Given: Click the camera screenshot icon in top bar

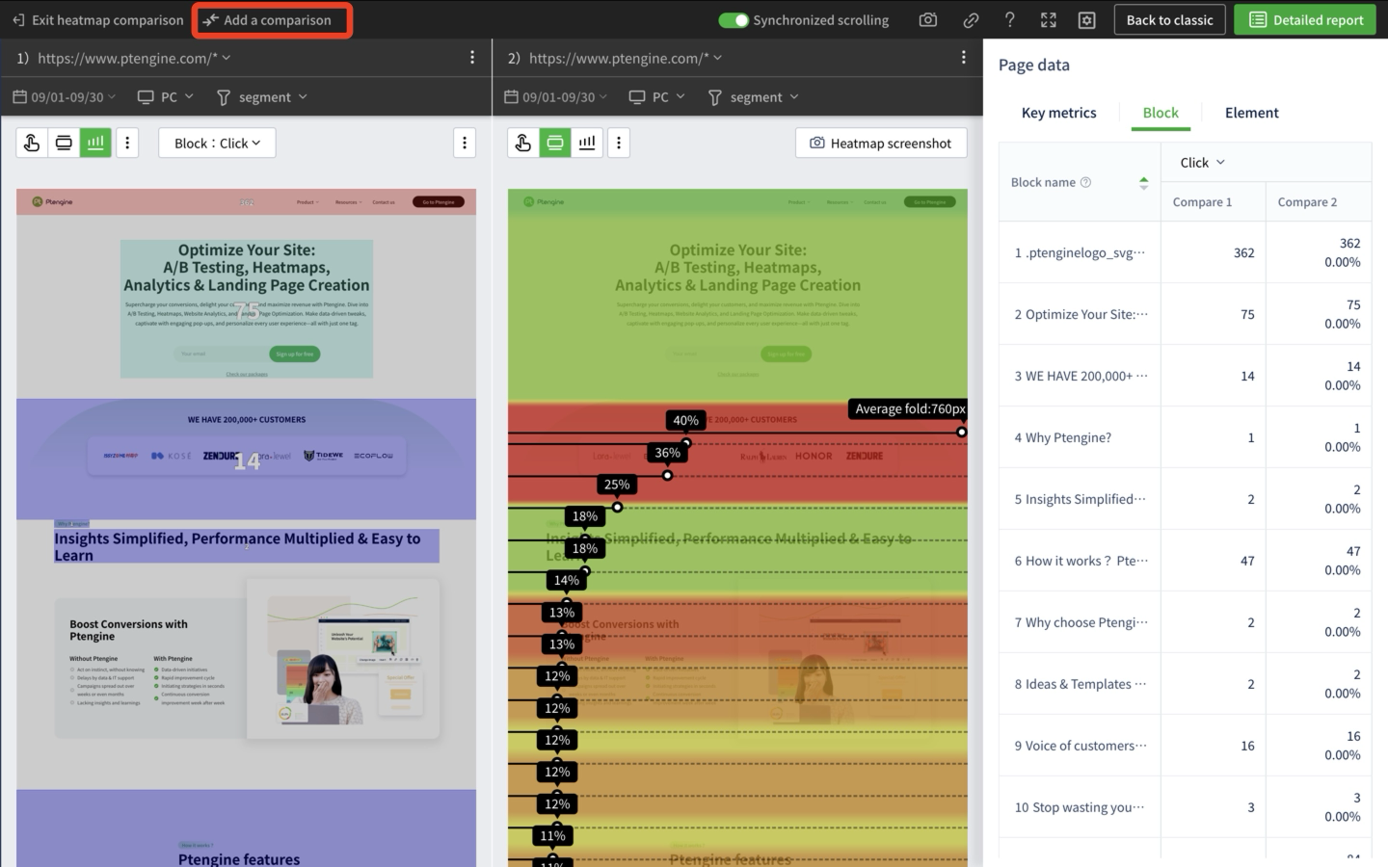Looking at the screenshot, I should (927, 20).
